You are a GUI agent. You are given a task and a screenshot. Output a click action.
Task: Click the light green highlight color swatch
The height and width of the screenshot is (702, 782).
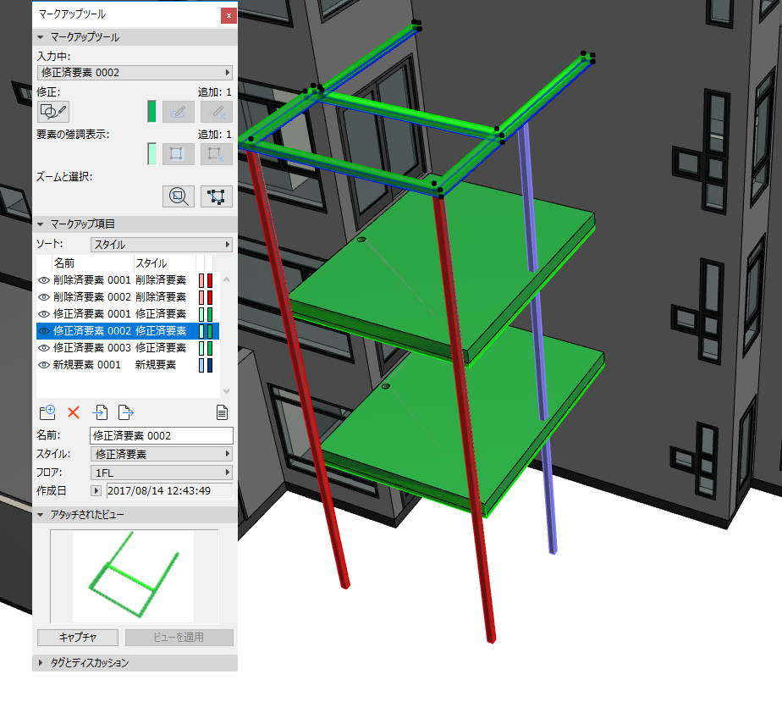pyautogui.click(x=152, y=153)
